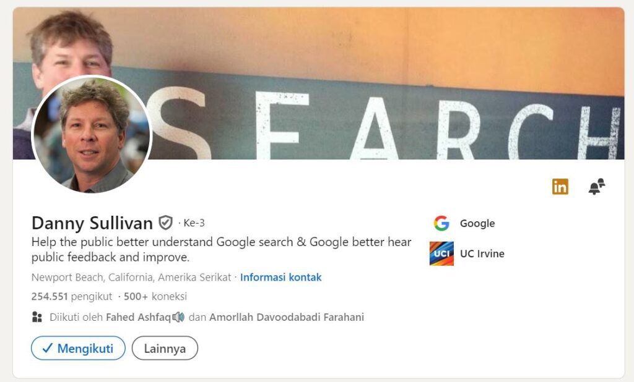Screen dimensions: 634x382
Task: Click the speaker emoji after Fahed Ashfaq
Action: [x=178, y=317]
